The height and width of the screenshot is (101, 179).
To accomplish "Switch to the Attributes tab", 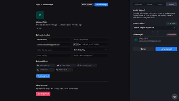I will tap(138, 4).
